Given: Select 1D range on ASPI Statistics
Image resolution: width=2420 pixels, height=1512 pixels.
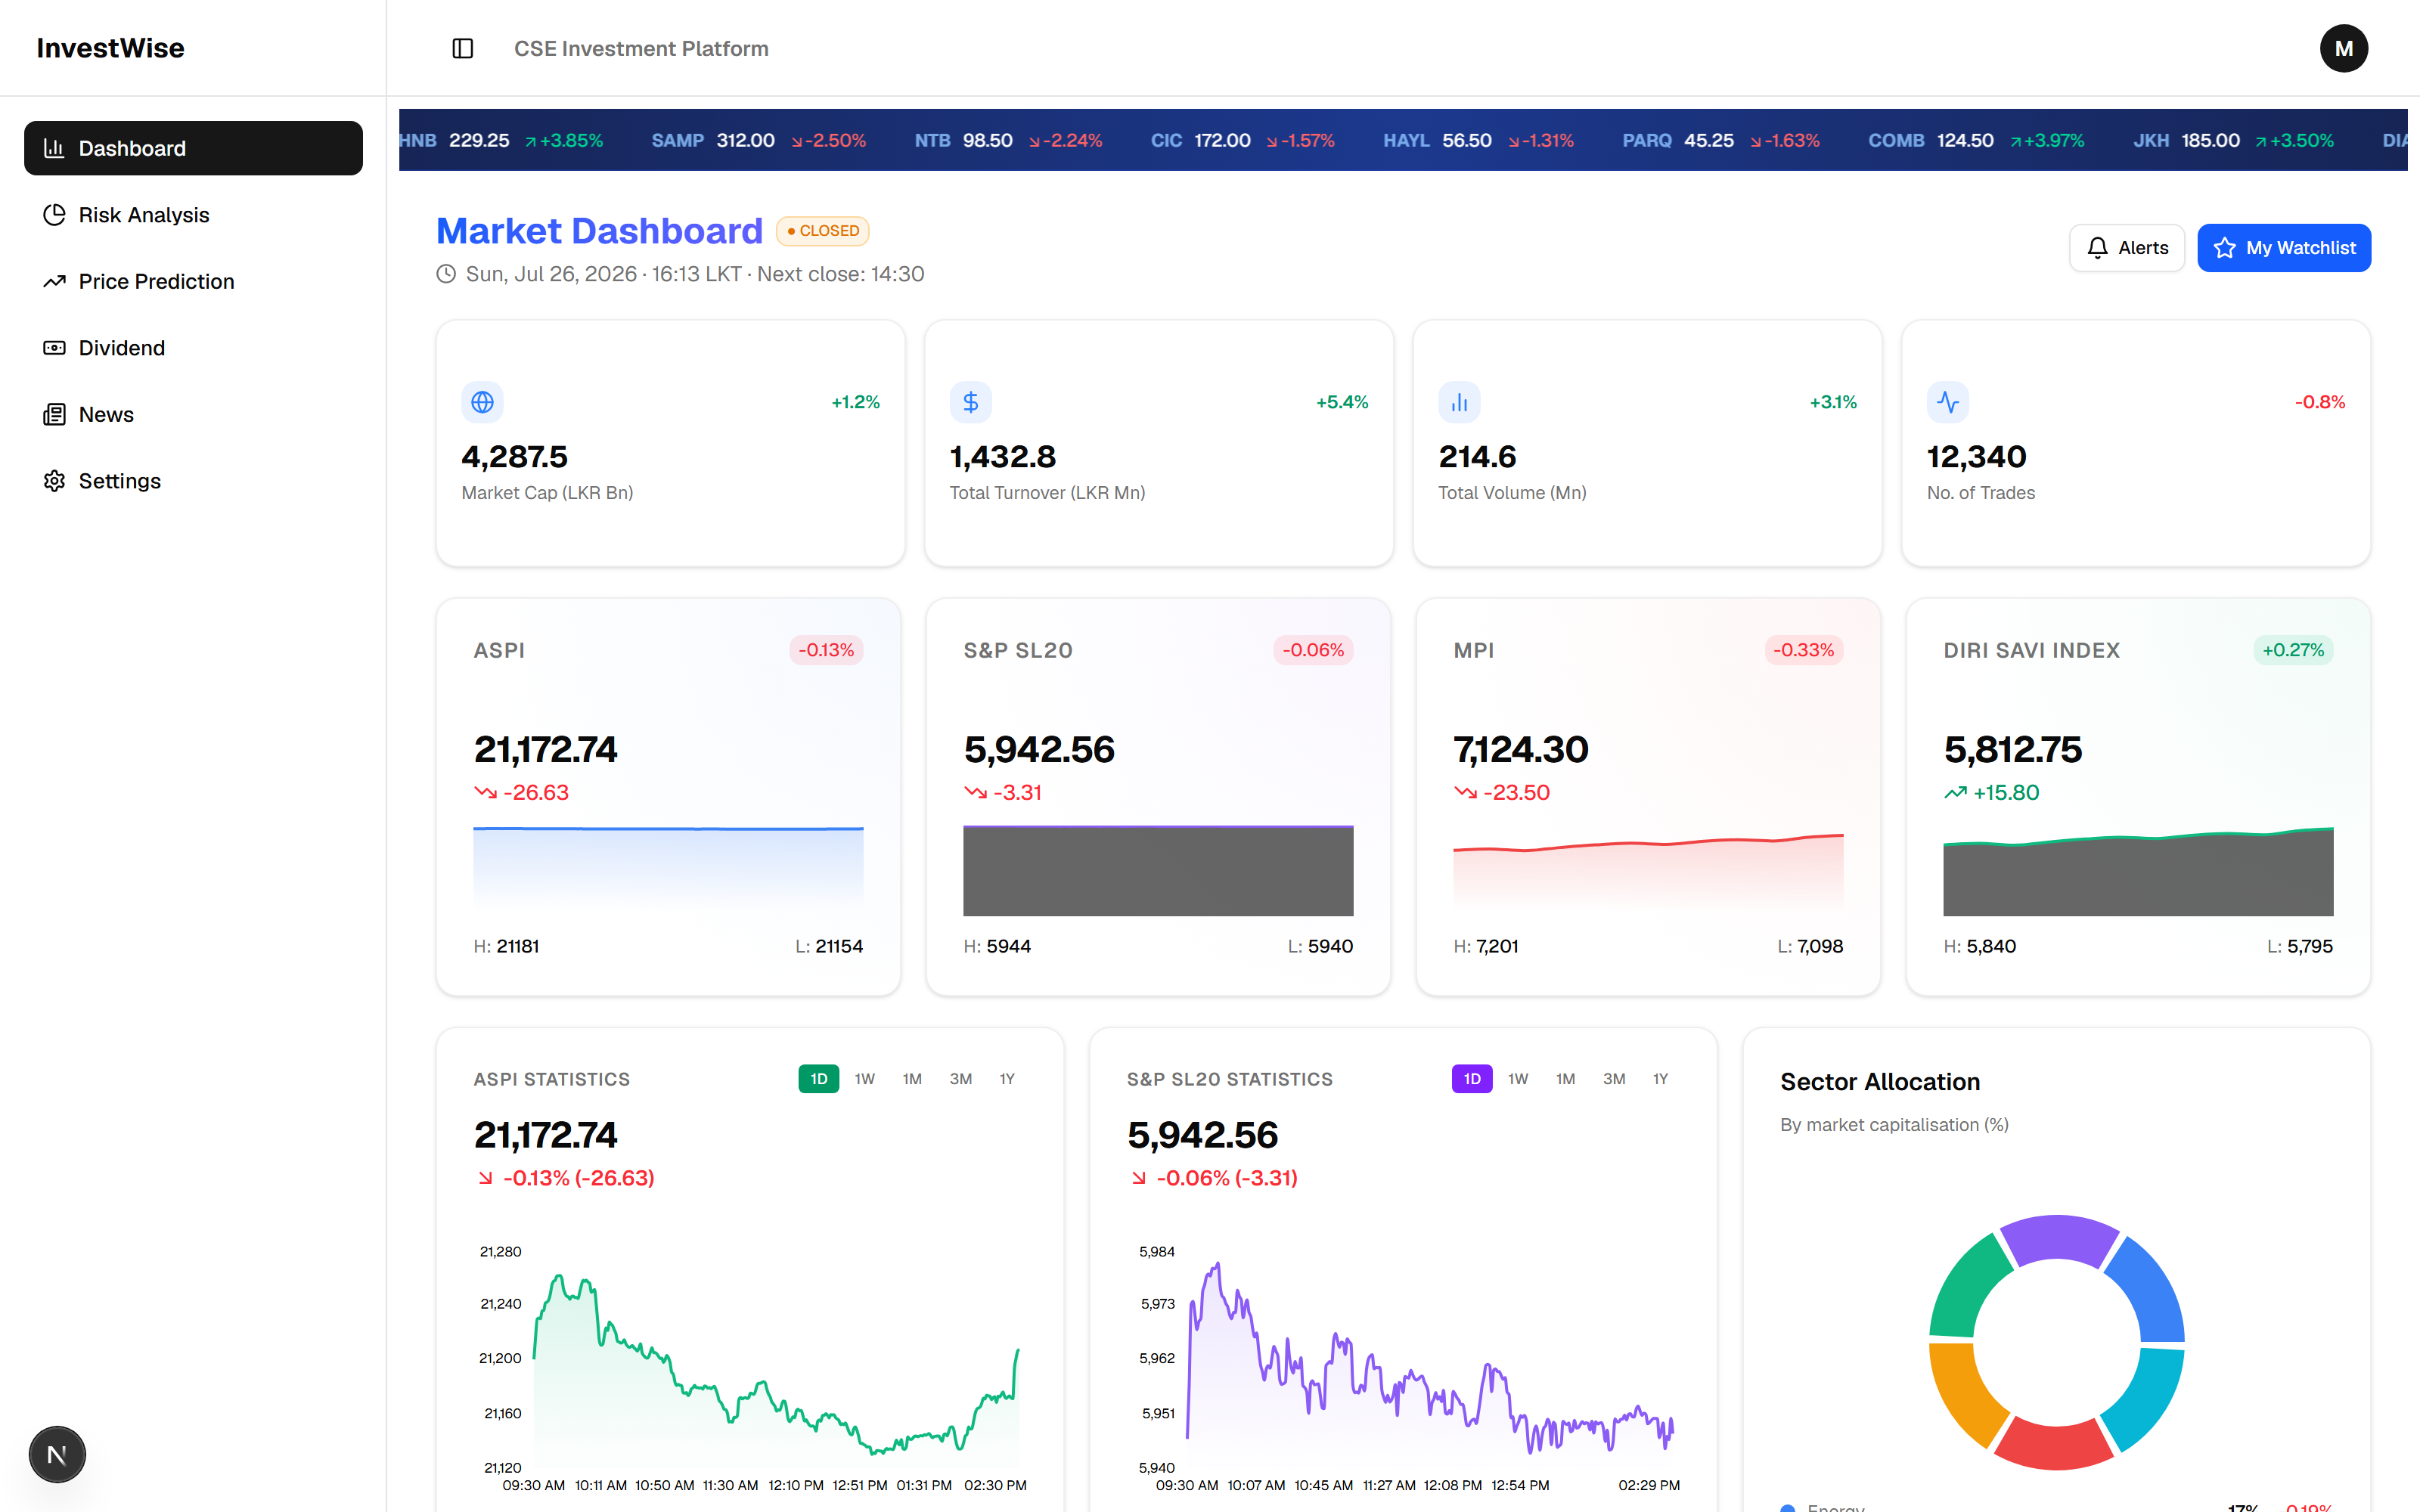Looking at the screenshot, I should pos(818,1078).
